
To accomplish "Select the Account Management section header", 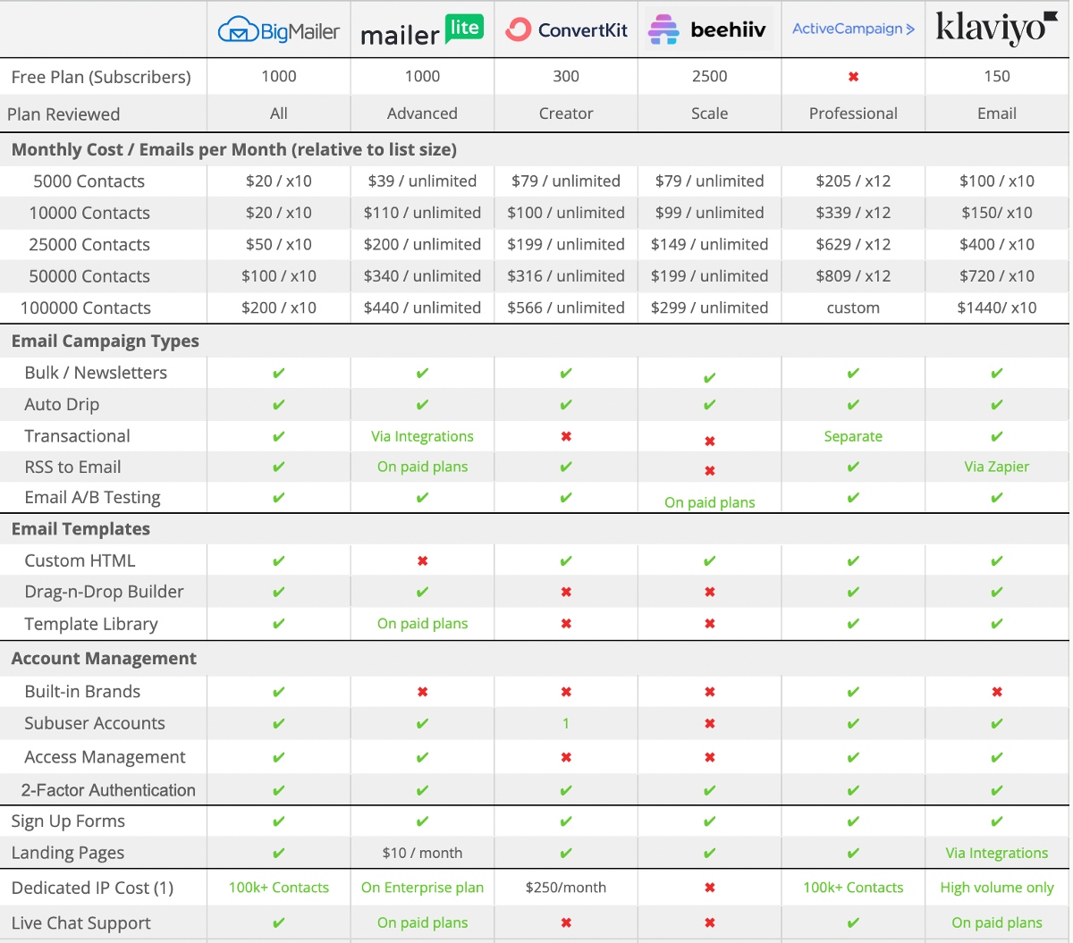I will pos(104,659).
